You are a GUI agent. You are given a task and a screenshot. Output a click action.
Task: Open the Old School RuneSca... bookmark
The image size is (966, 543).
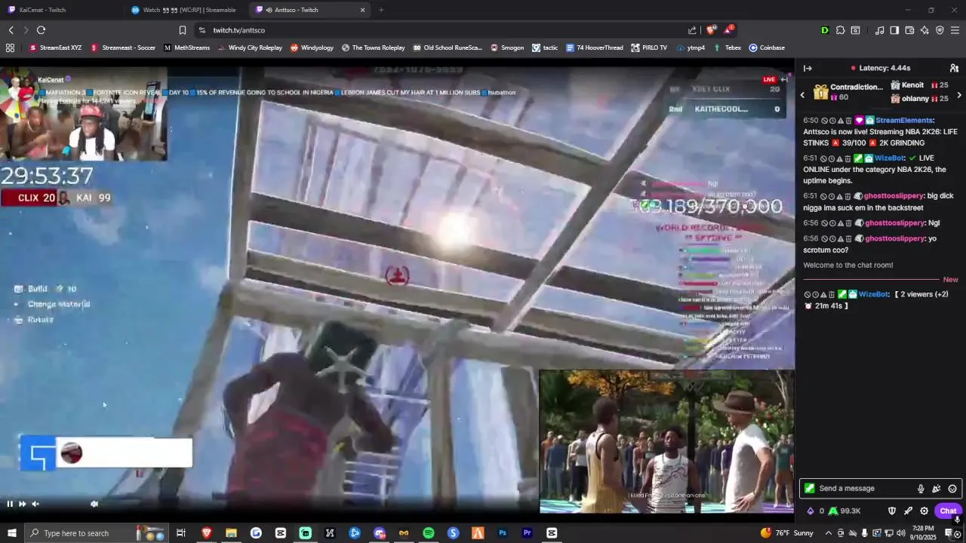[x=448, y=48]
